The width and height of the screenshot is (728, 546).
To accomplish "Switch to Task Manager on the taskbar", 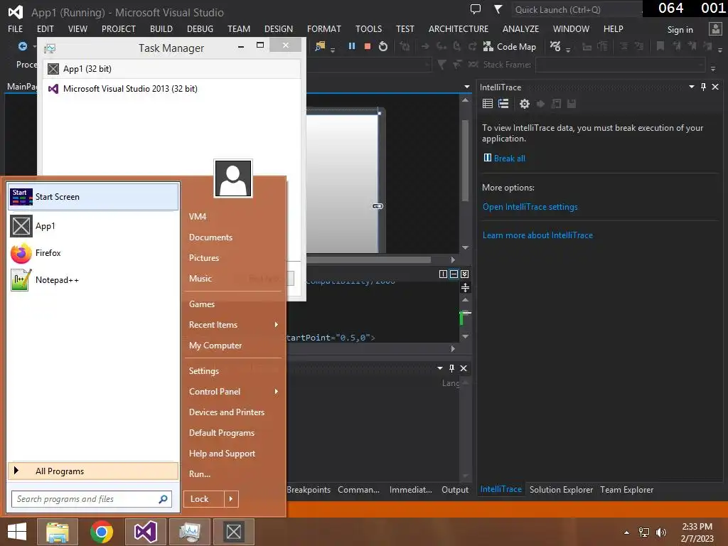I will pos(189,532).
